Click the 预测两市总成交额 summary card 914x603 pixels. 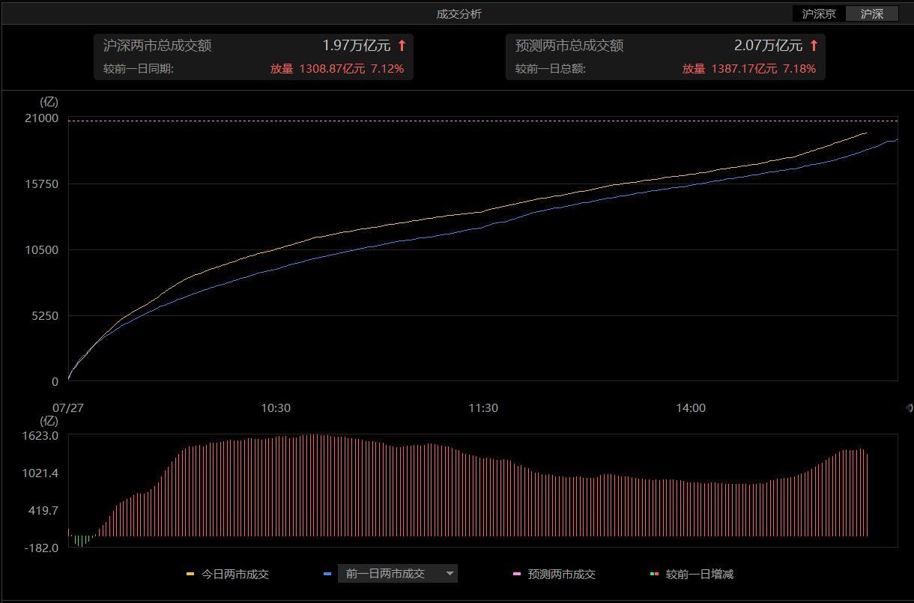pos(665,56)
